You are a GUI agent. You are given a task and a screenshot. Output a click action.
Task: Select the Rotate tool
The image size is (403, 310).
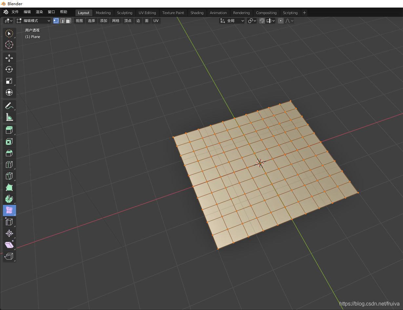9,69
